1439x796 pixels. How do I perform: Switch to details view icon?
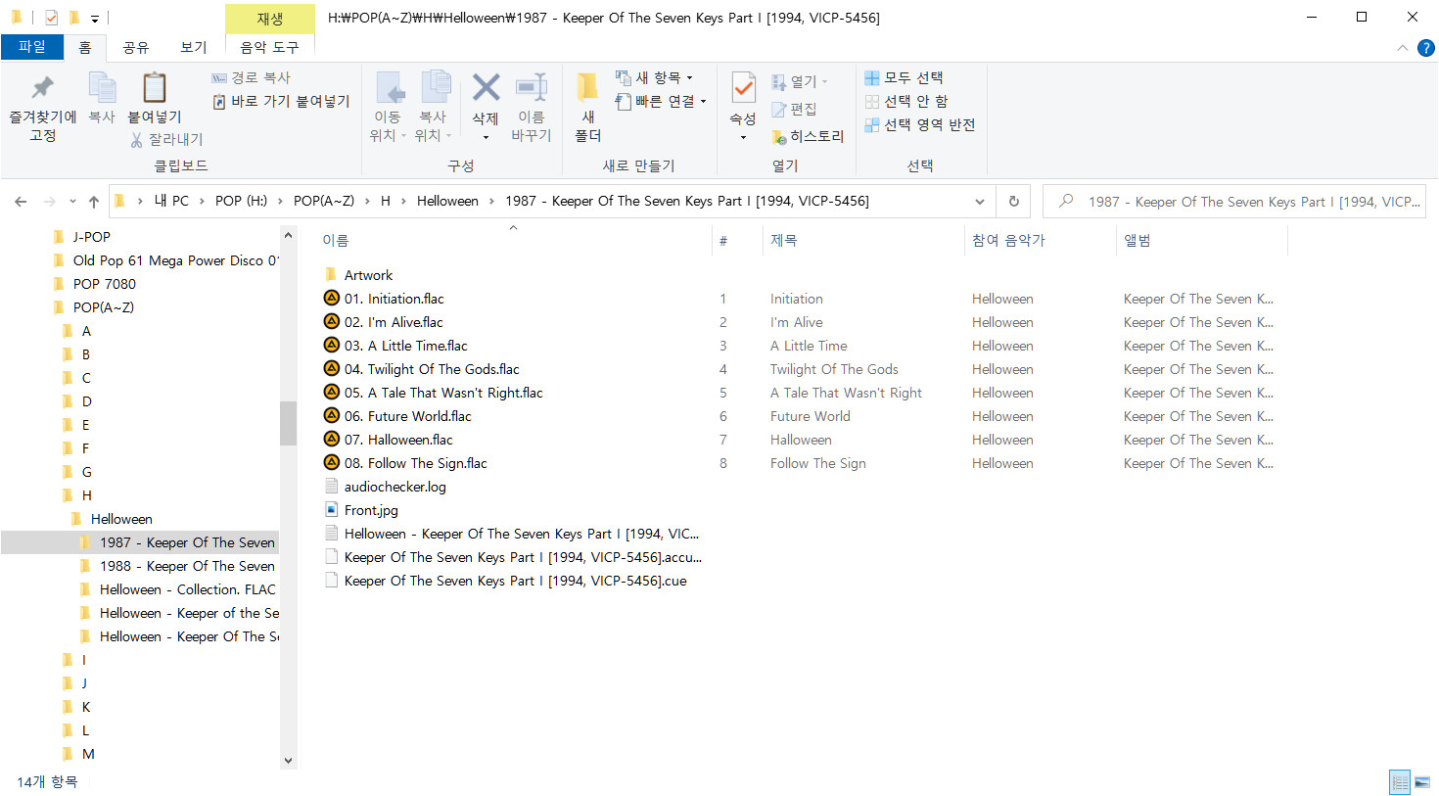coord(1400,782)
